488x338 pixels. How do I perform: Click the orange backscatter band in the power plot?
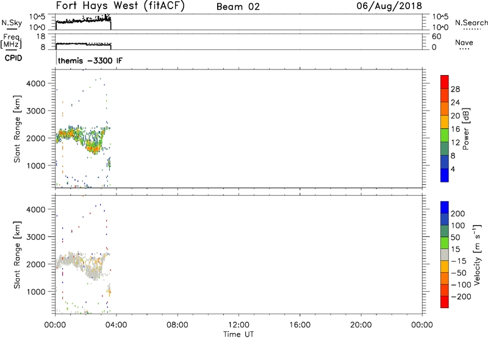93,148
